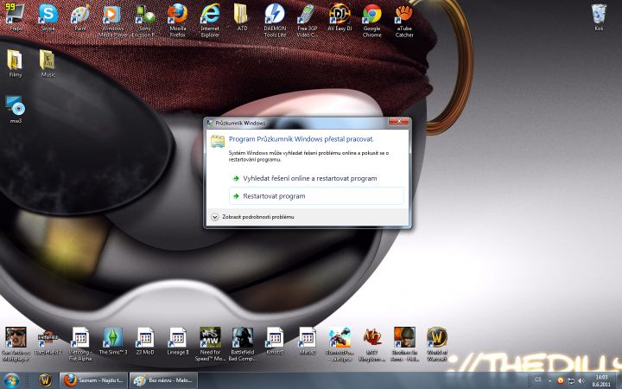Select the Recycle Bin (Koš) icon
This screenshot has width=622, height=389.
click(599, 18)
